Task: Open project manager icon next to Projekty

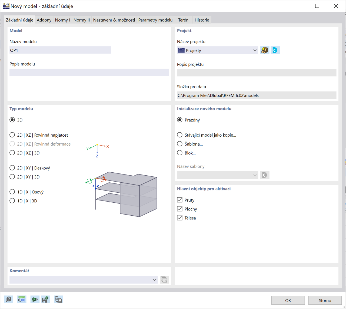Action: (265, 50)
